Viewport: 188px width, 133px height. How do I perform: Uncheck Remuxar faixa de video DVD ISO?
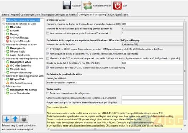click(48, 68)
